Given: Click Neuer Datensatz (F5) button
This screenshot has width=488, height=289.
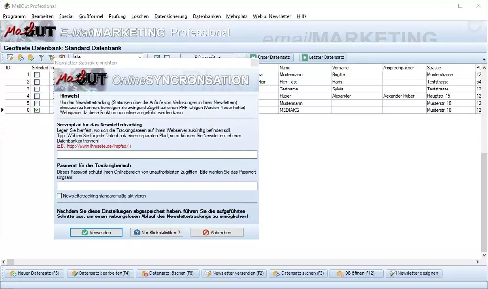Looking at the screenshot, I should (x=35, y=273).
